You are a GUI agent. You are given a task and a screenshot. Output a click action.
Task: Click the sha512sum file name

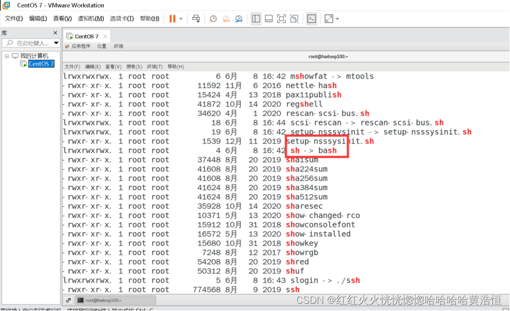[x=307, y=197]
